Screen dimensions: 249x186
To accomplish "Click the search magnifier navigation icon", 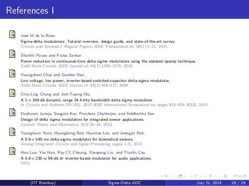I will (240, 176).
